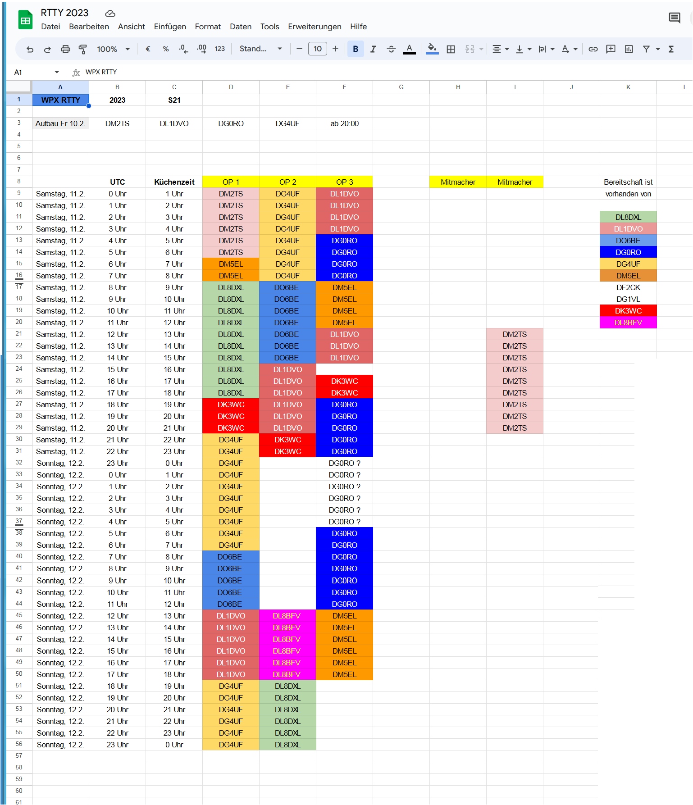The height and width of the screenshot is (805, 693).
Task: Open the fill color bucket picker
Action: point(432,49)
